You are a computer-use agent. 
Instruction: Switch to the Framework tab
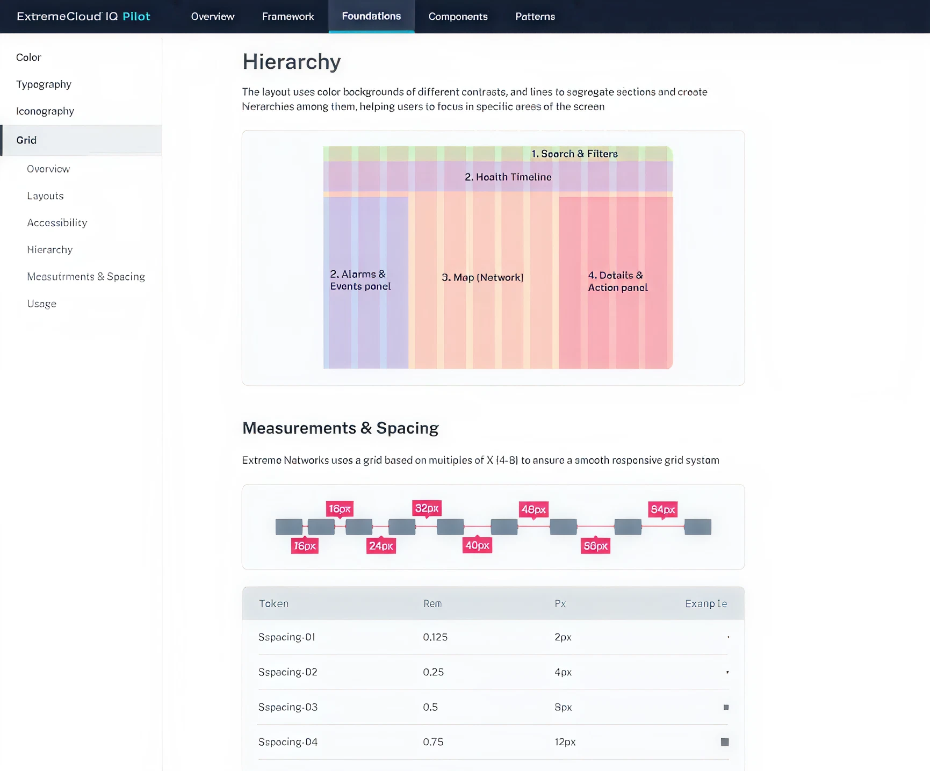coord(288,17)
